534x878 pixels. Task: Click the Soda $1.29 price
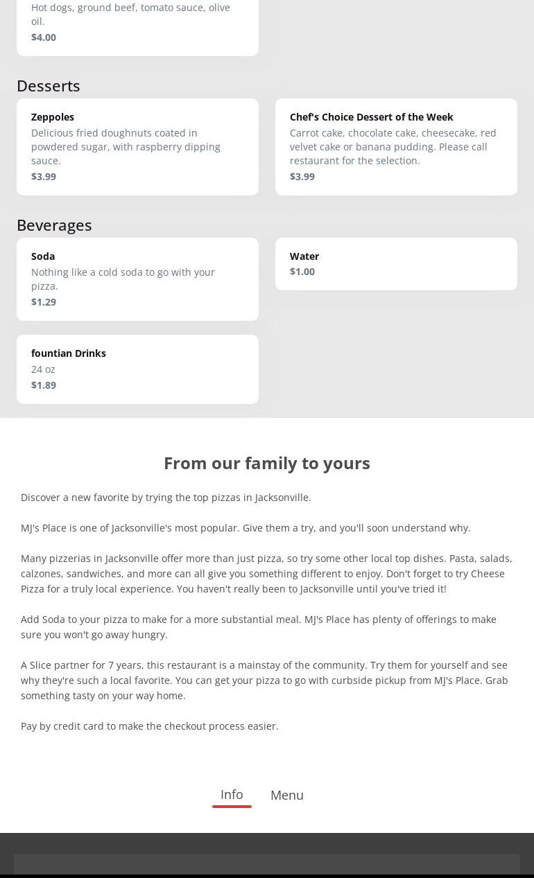click(x=44, y=302)
